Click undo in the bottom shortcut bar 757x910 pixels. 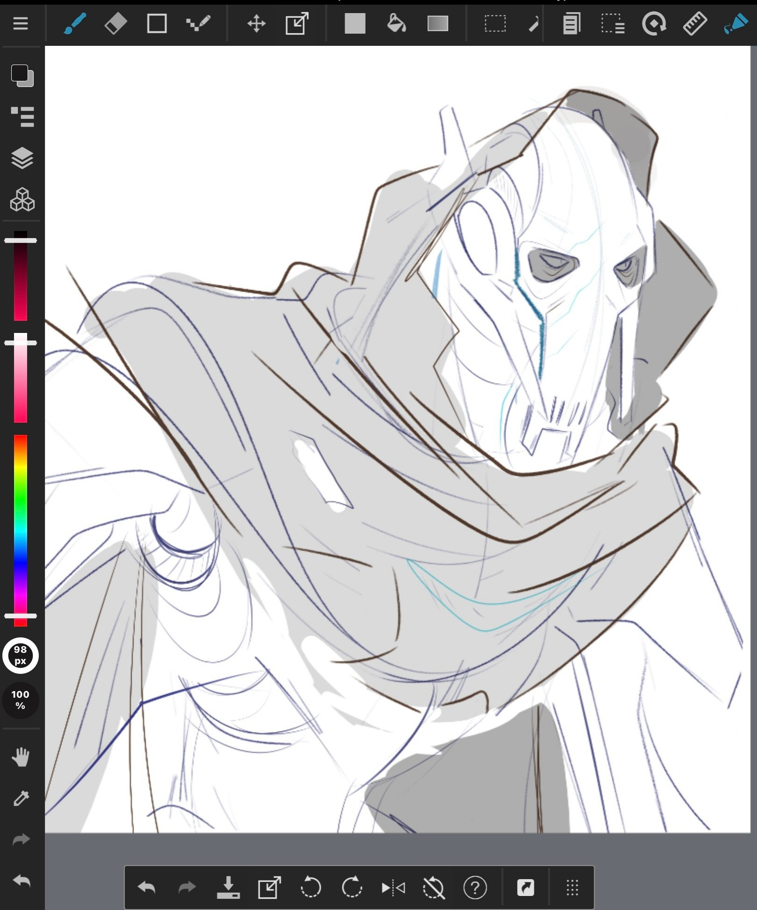pos(146,887)
